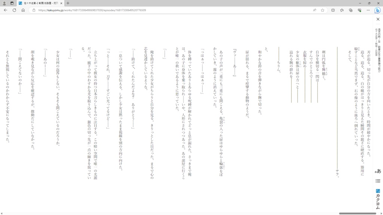Open the tab actions menu
The width and height of the screenshot is (383, 215).
tap(12, 3)
